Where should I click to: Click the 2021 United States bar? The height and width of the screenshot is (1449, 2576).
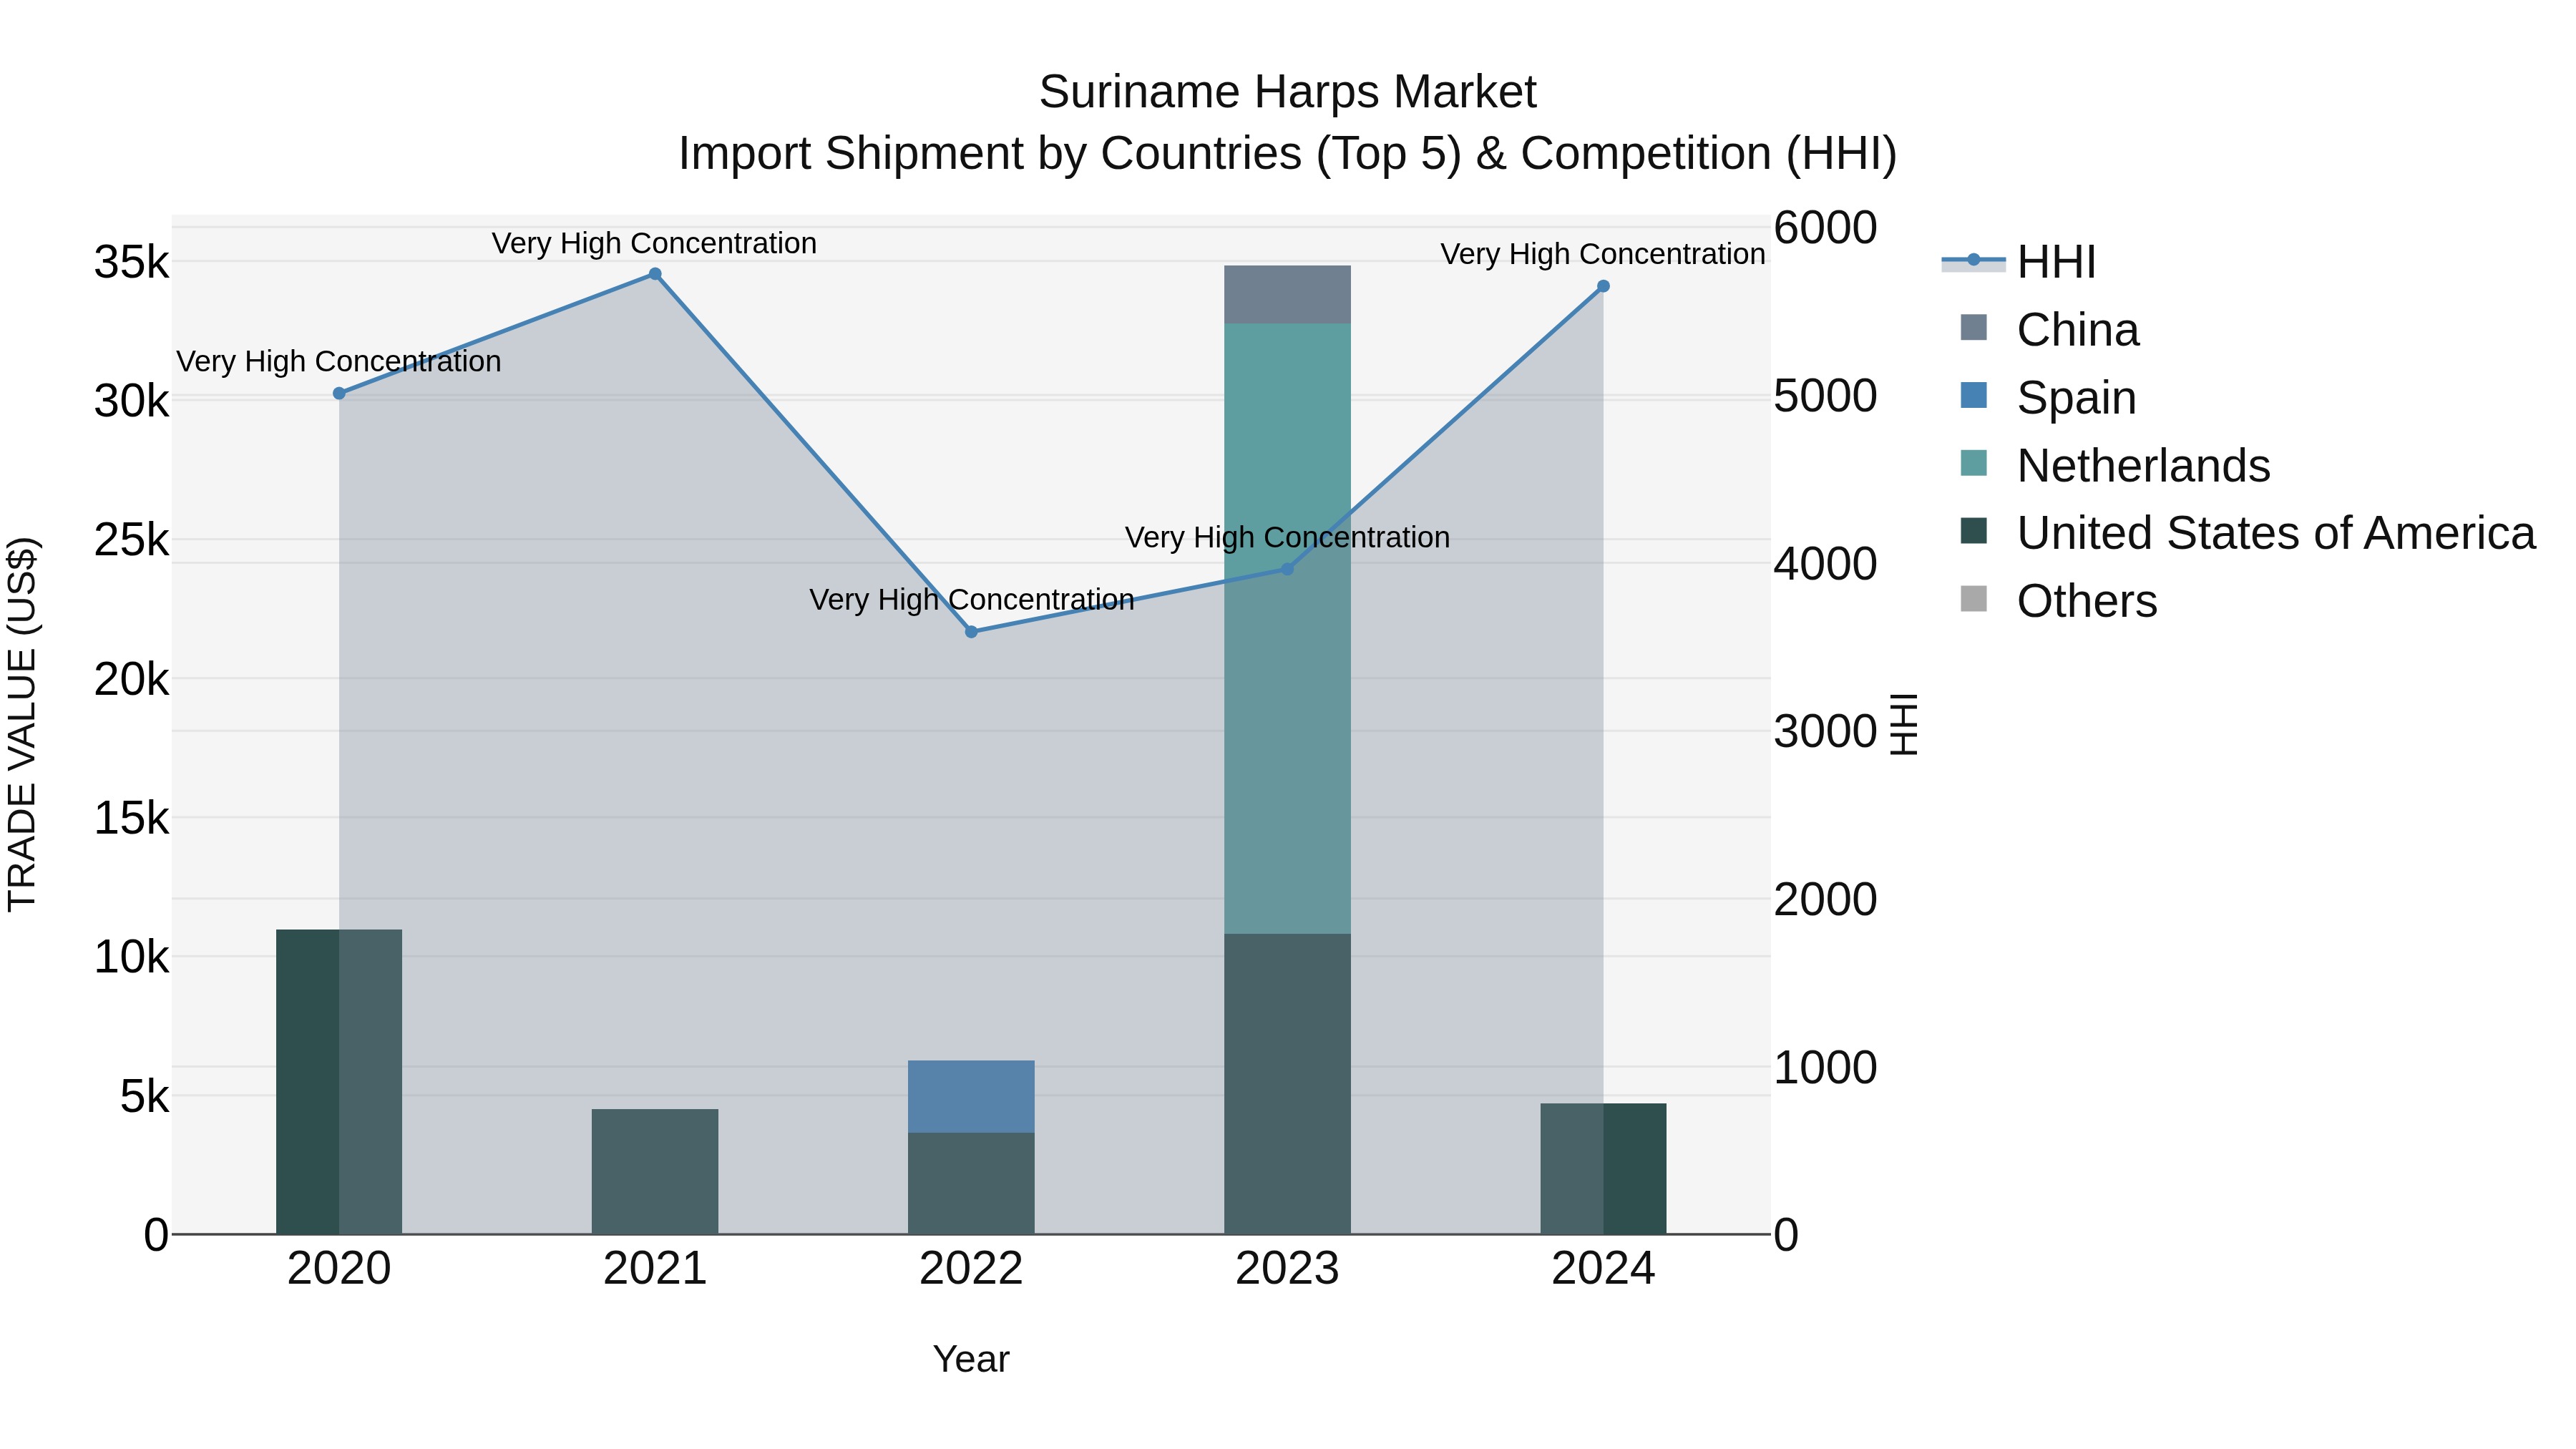655,1172
